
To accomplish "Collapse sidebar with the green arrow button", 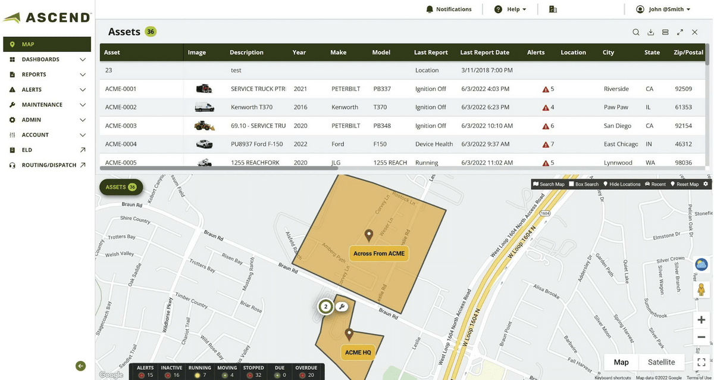I will coord(81,366).
